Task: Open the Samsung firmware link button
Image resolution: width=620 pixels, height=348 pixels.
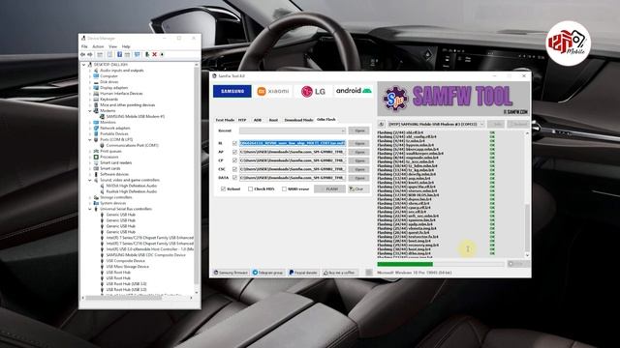Action: (231, 273)
